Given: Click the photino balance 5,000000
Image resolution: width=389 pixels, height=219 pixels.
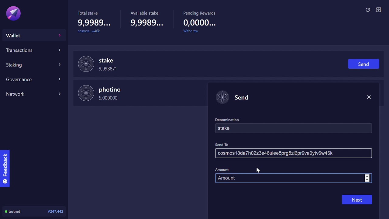Looking at the screenshot, I should (108, 98).
